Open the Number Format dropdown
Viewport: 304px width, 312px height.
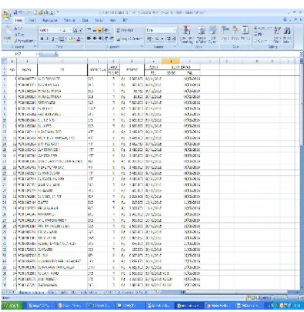(175, 31)
